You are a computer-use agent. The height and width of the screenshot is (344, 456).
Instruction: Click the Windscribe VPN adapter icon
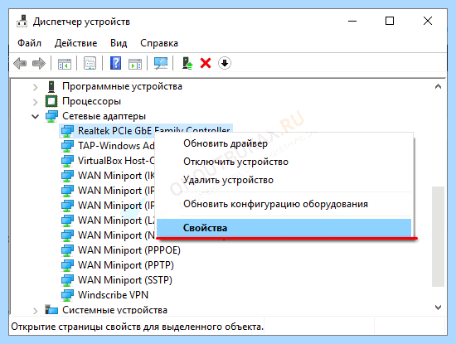(x=67, y=295)
